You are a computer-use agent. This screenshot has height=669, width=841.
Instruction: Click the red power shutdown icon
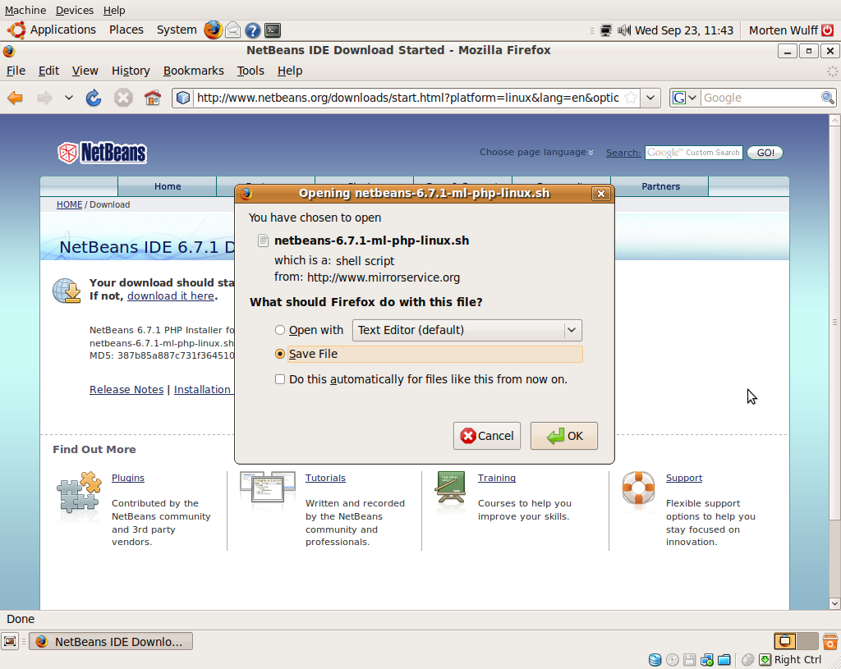coord(828,30)
